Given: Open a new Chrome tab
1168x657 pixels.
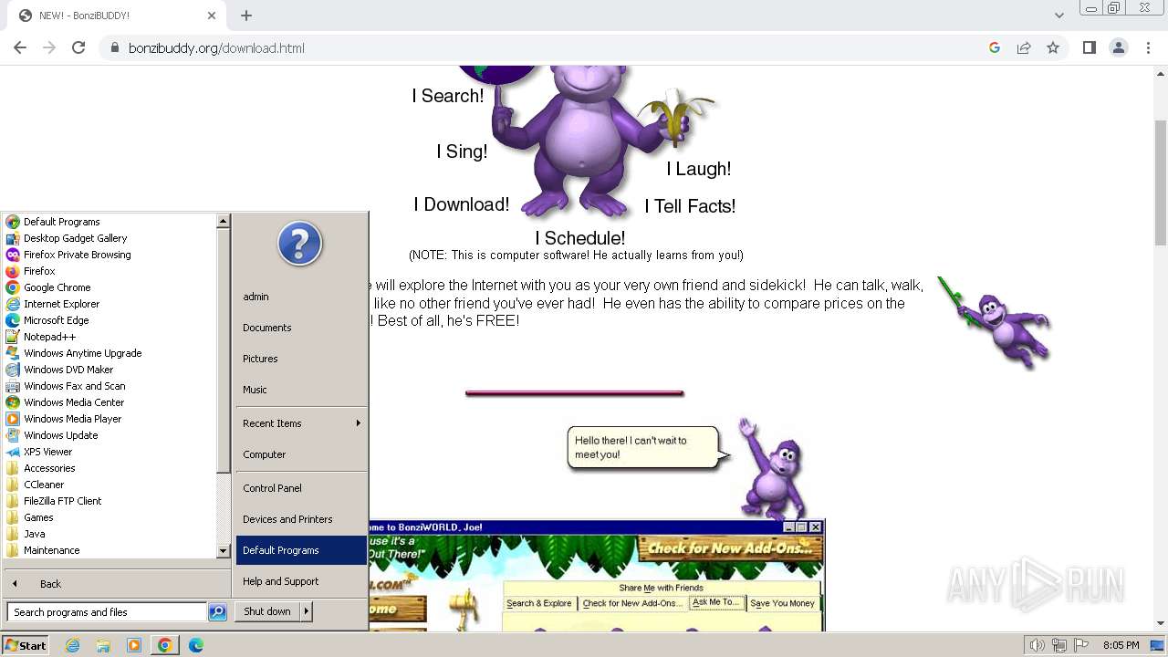Looking at the screenshot, I should click(x=246, y=16).
